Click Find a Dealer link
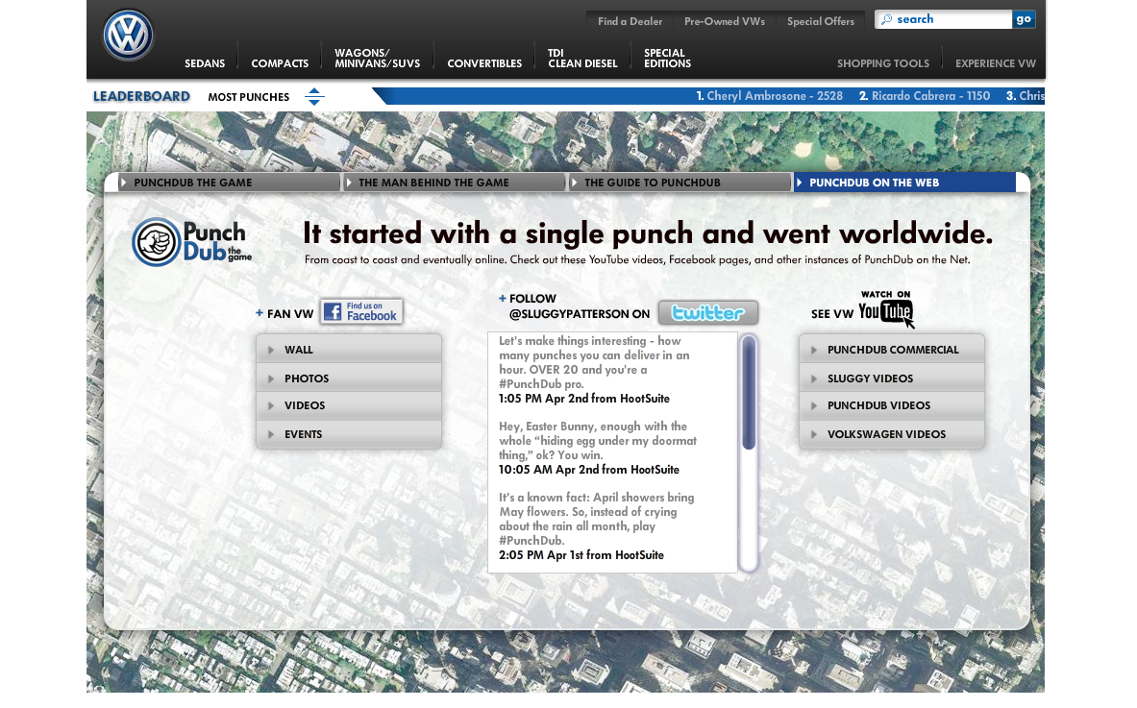Screen dimensions: 1137x708 tap(630, 21)
